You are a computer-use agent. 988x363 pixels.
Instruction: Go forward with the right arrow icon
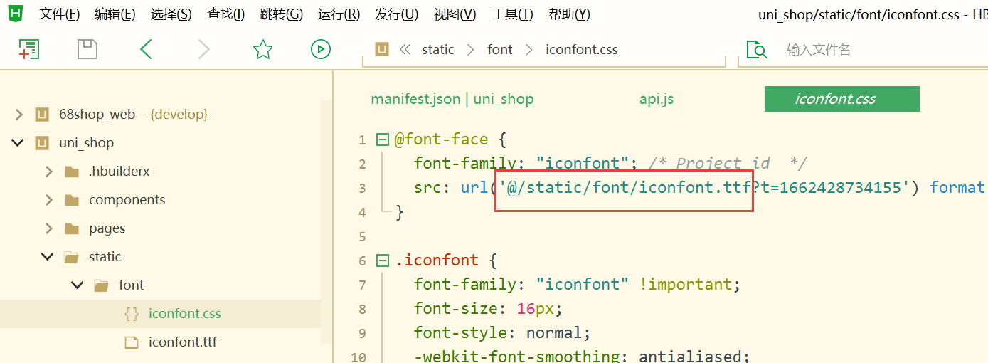click(204, 49)
